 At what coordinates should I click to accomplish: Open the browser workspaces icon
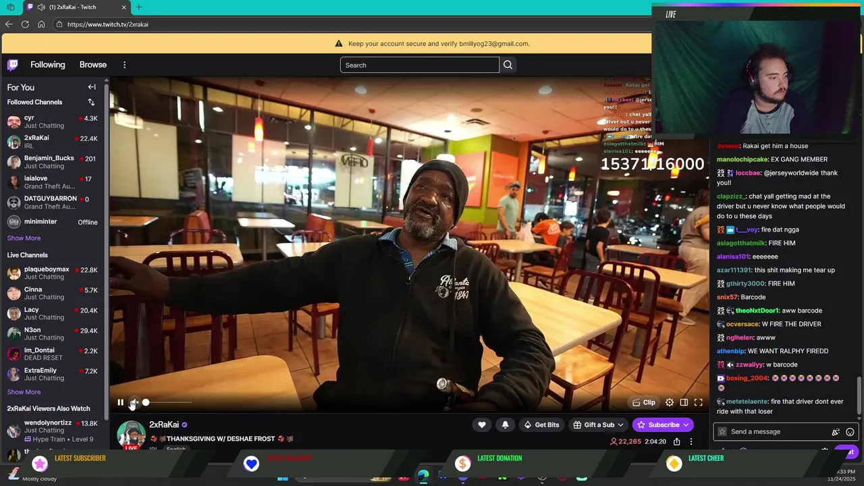(11, 7)
